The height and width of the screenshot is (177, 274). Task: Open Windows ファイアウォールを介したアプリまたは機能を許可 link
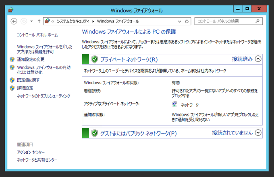(45, 49)
